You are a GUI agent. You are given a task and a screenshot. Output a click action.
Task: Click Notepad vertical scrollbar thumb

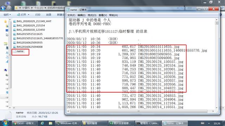point(217,23)
